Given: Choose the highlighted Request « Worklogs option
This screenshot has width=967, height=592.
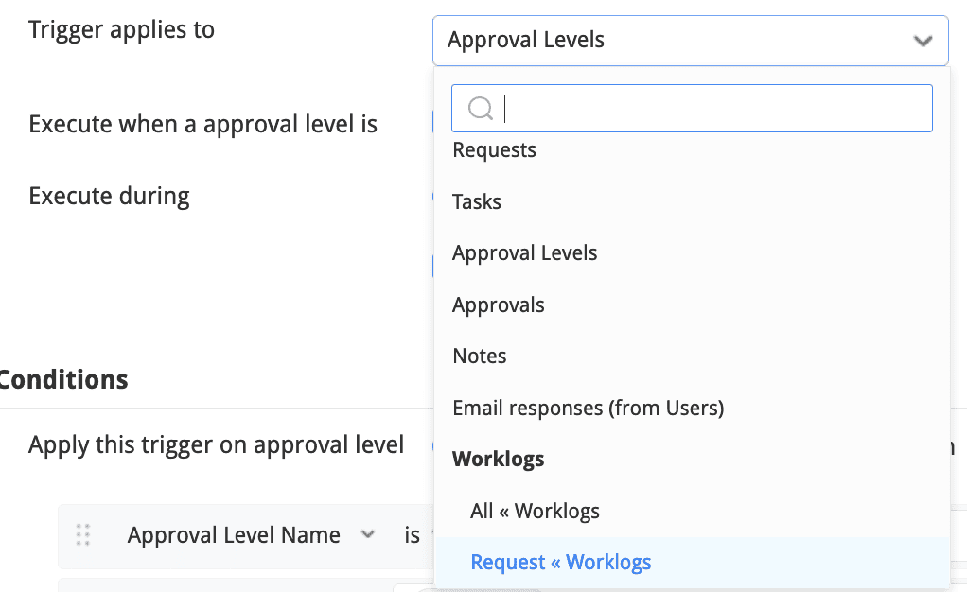Looking at the screenshot, I should coord(561,563).
